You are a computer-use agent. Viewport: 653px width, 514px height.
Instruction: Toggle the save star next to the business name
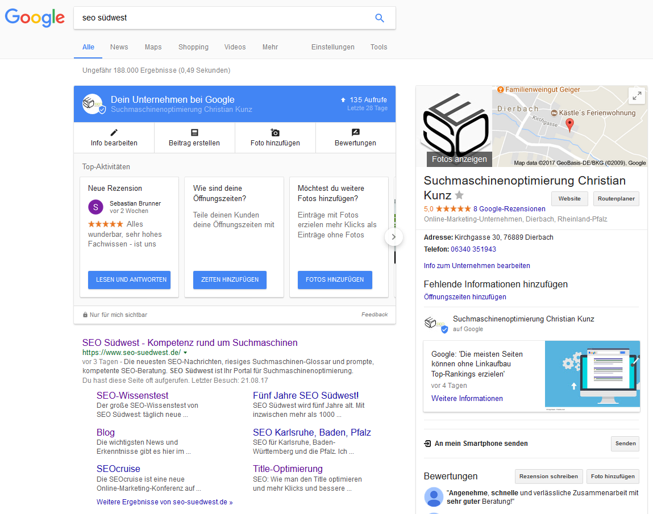coord(459,195)
